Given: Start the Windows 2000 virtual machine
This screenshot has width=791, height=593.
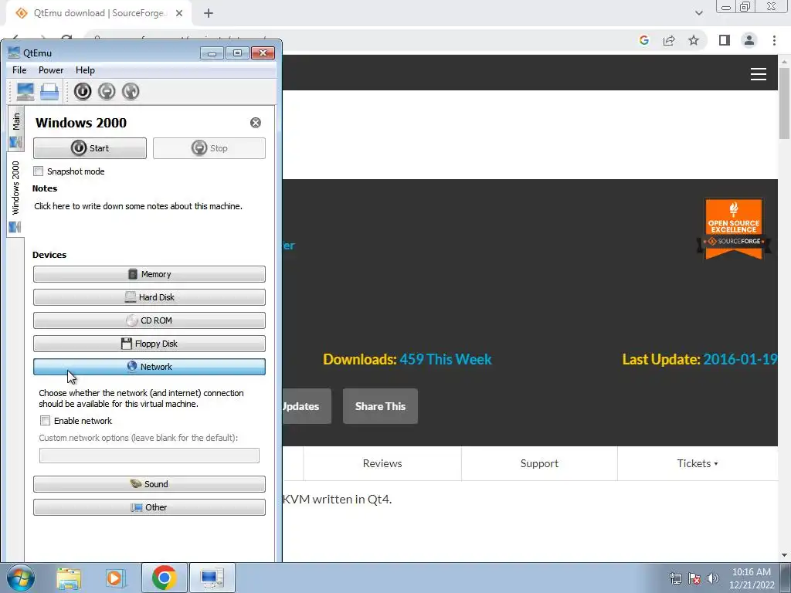Looking at the screenshot, I should click(x=90, y=148).
